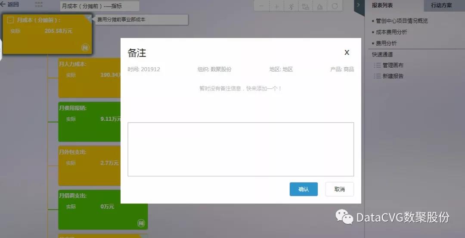Click the alert bell toolbar icon
465x238 pixels.
(x=319, y=6)
